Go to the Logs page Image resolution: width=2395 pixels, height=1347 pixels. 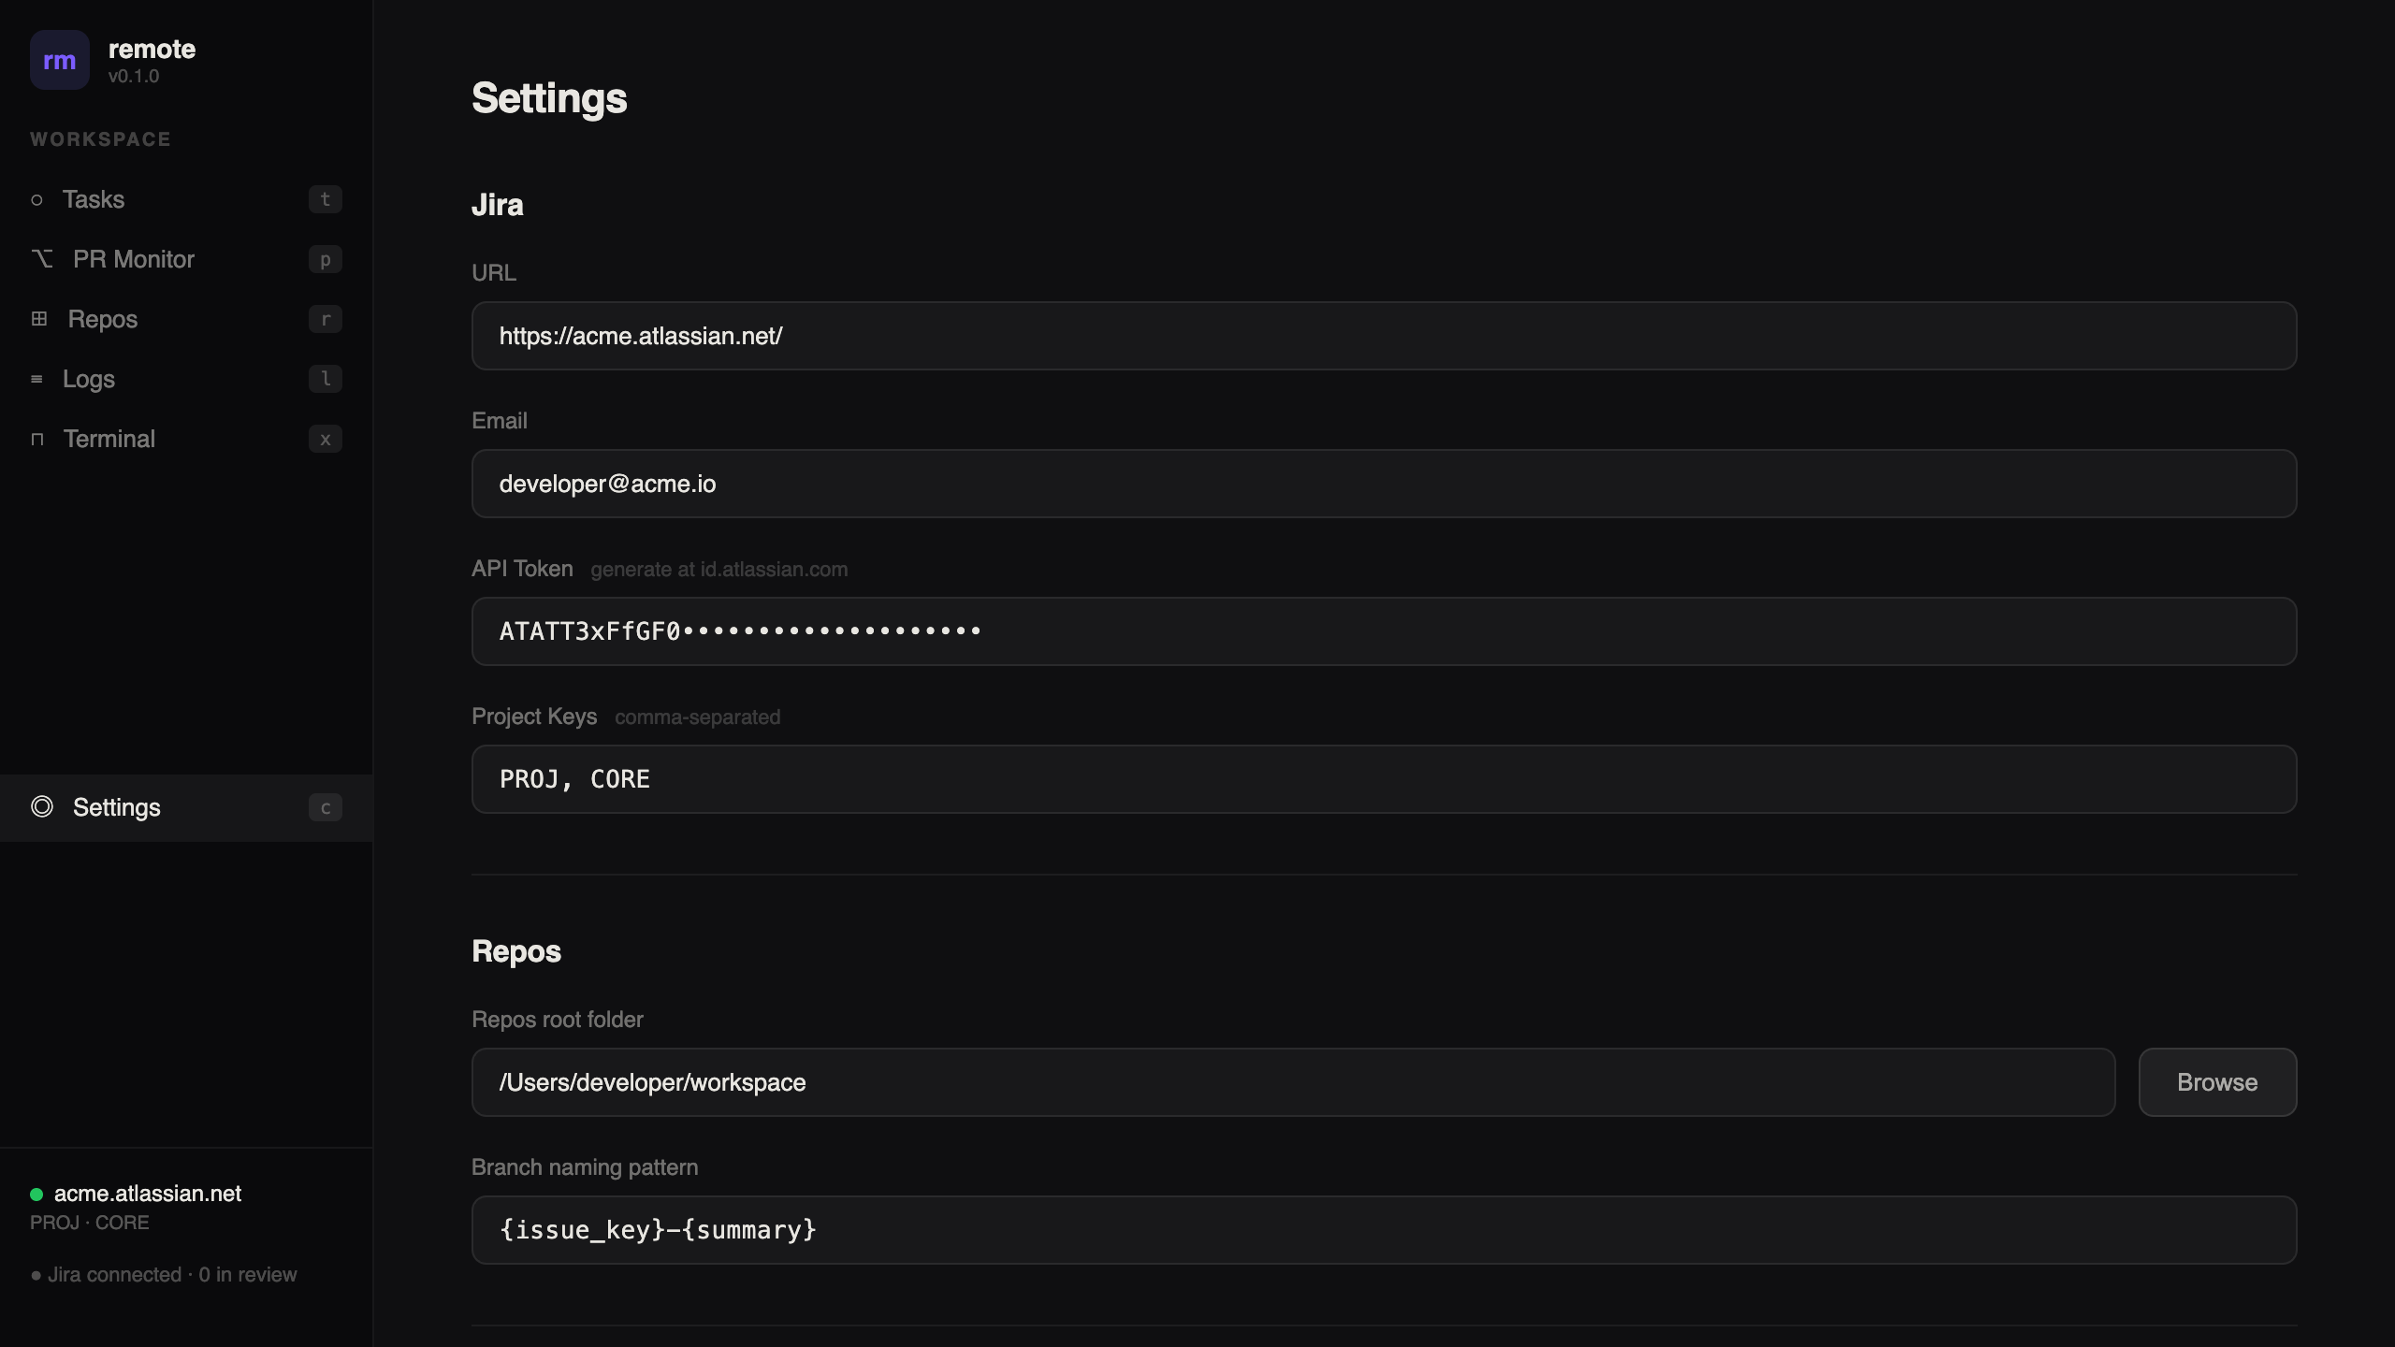pyautogui.click(x=89, y=379)
